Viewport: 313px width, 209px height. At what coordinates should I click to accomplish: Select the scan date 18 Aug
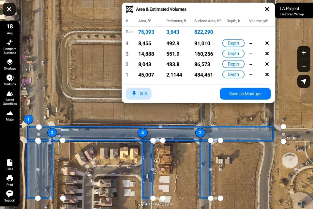point(10,29)
